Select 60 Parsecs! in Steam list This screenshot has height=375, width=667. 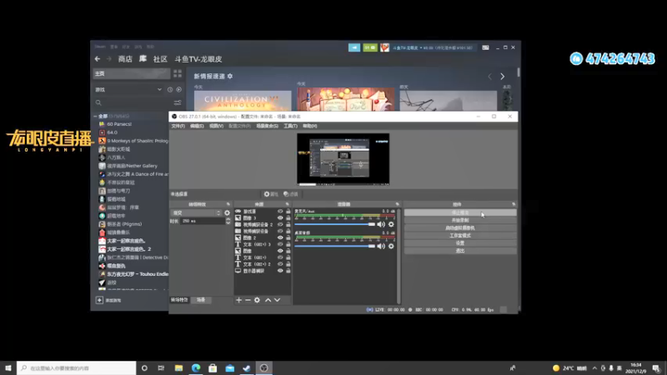(119, 124)
